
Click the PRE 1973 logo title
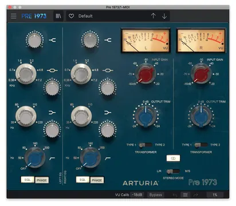click(x=34, y=16)
